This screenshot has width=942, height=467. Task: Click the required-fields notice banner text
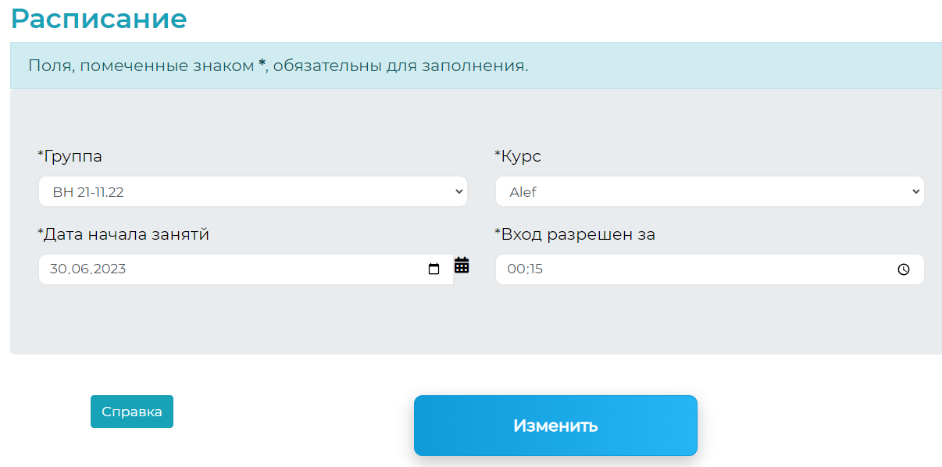tap(278, 66)
